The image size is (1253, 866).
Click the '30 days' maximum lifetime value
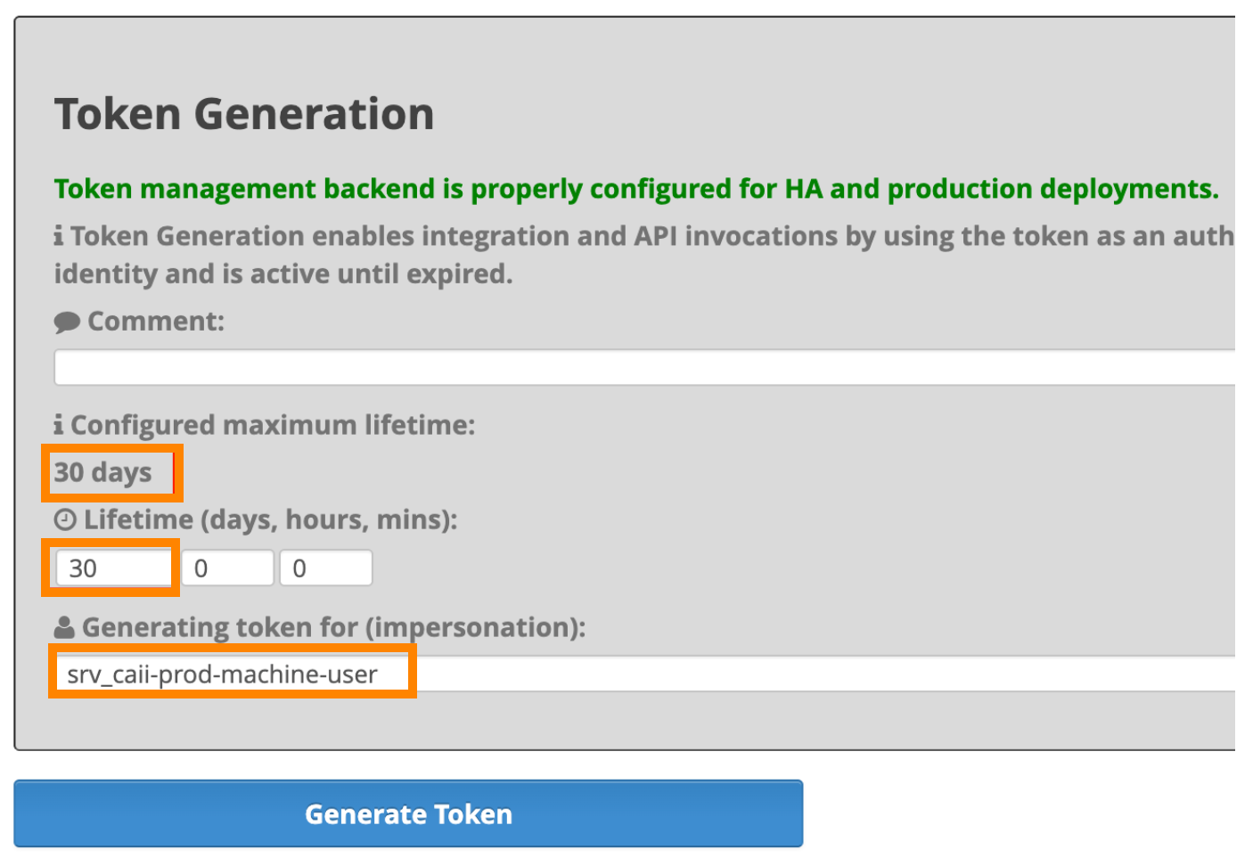tap(103, 472)
